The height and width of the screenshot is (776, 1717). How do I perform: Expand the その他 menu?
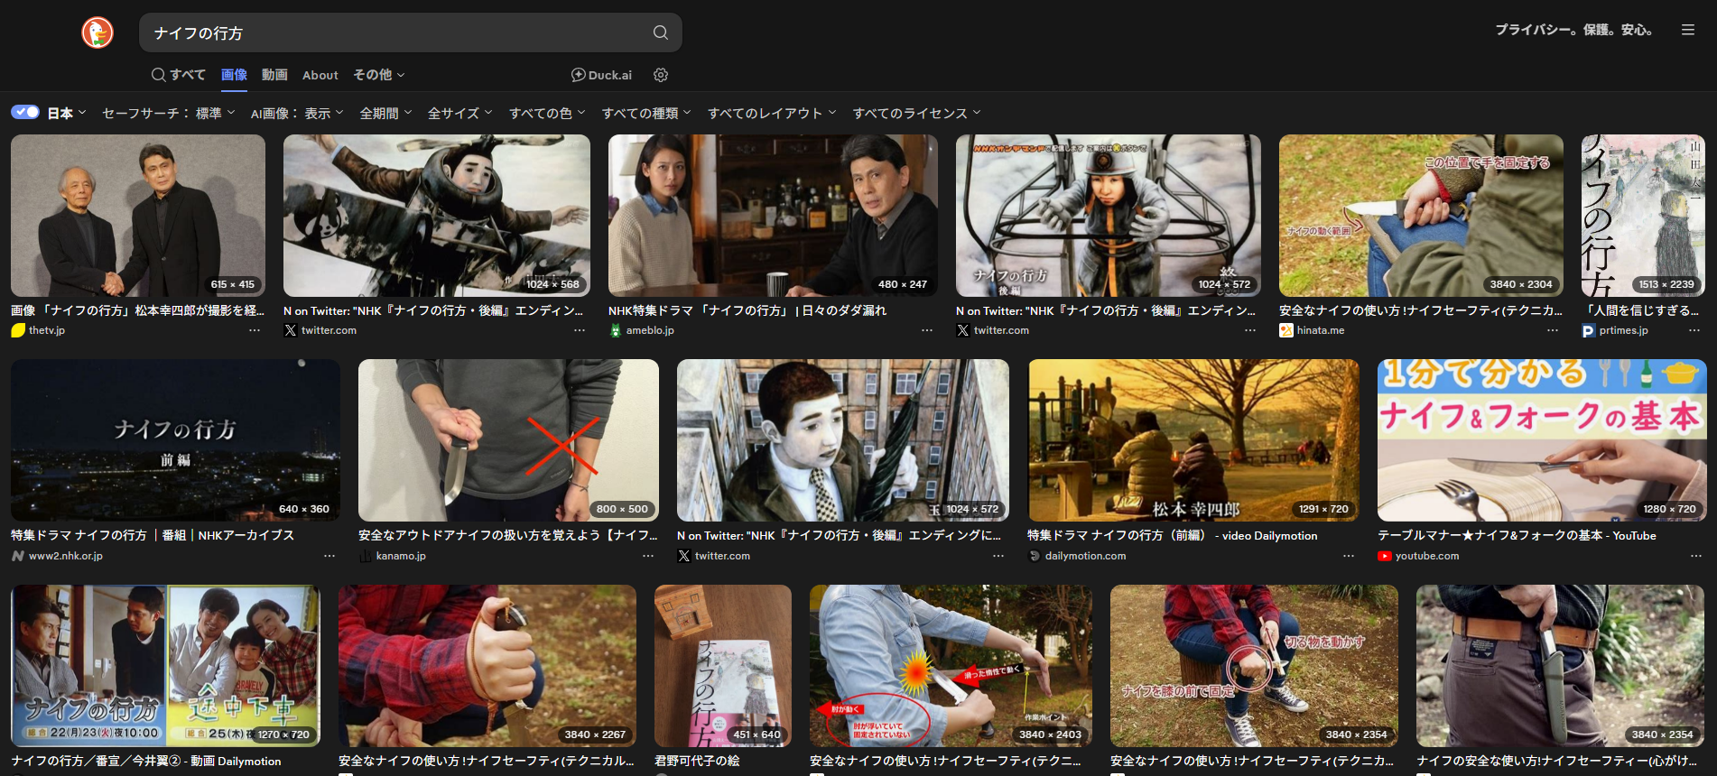(378, 75)
